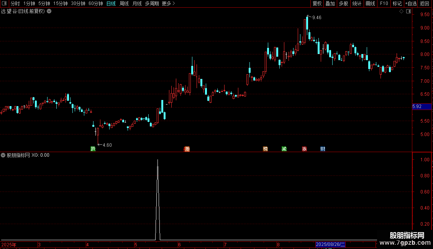433x249 pixels.
Task: Switch to the 15分钟 period tab
Action: coord(61,3)
